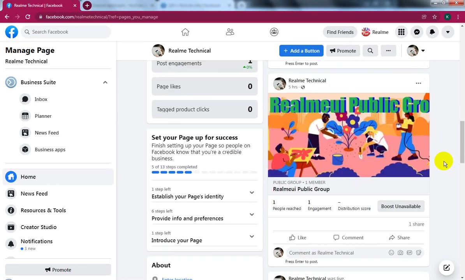Click the Search Facebook field
465x280 pixels.
pyautogui.click(x=66, y=32)
